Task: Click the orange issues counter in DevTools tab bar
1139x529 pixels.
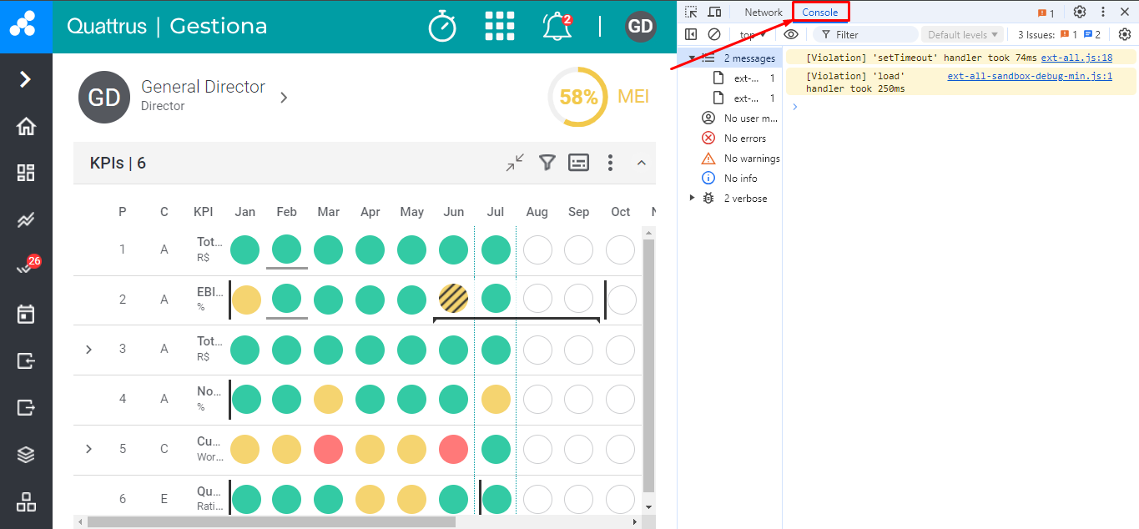Action: (1046, 13)
